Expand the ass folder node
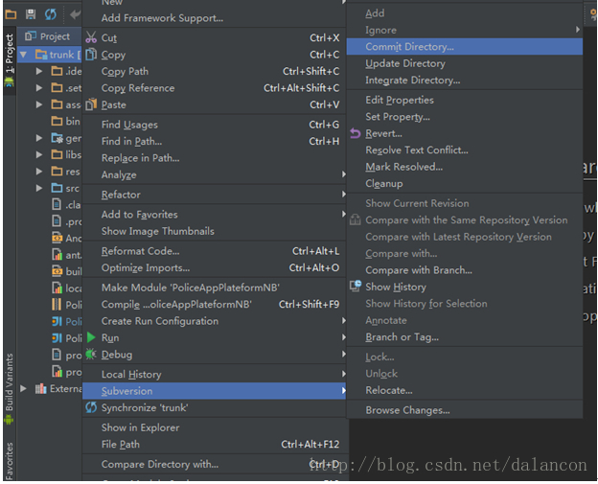The image size is (598, 484). click(39, 104)
